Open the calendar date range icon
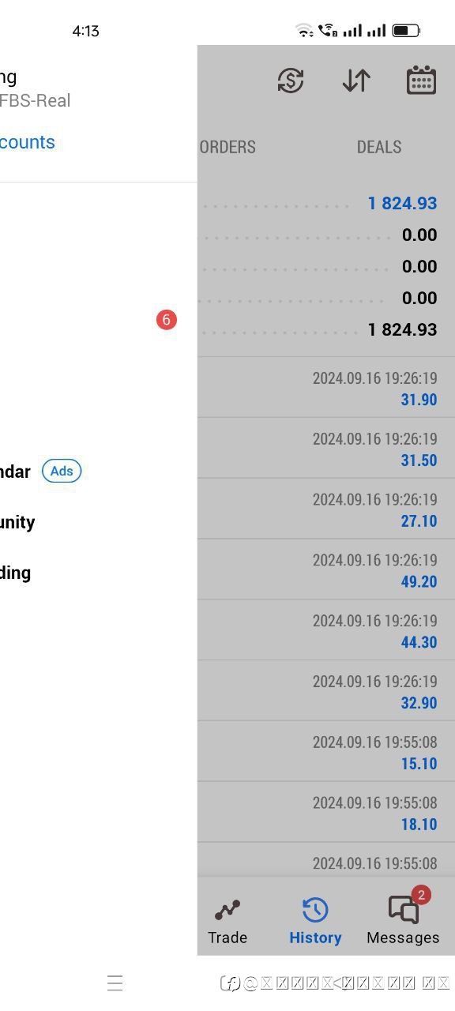 pyautogui.click(x=421, y=81)
